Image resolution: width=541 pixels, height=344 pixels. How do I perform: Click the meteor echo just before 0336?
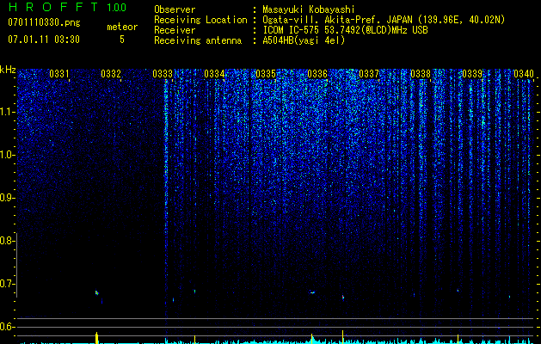(x=312, y=292)
